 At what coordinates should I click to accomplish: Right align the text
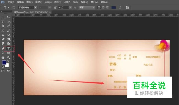point(107,7)
